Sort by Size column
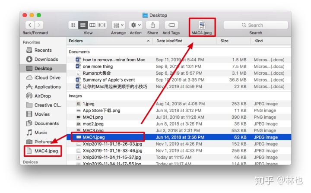This screenshot has height=193, width=311. tap(233, 41)
